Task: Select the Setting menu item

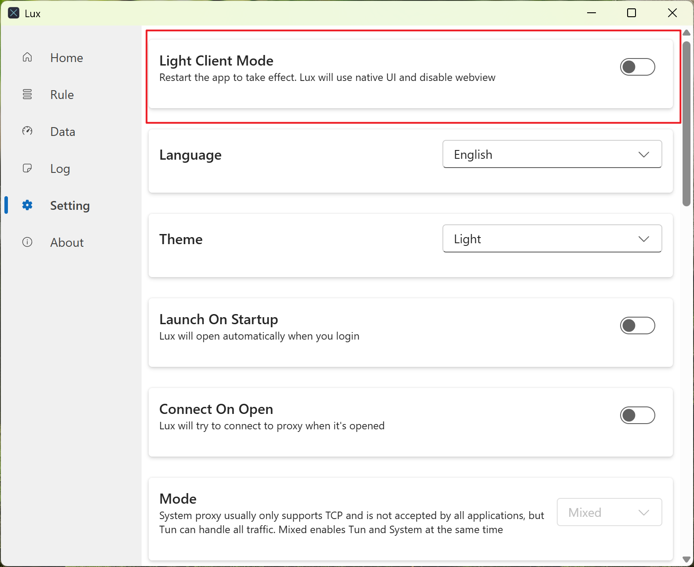Action: pyautogui.click(x=71, y=205)
